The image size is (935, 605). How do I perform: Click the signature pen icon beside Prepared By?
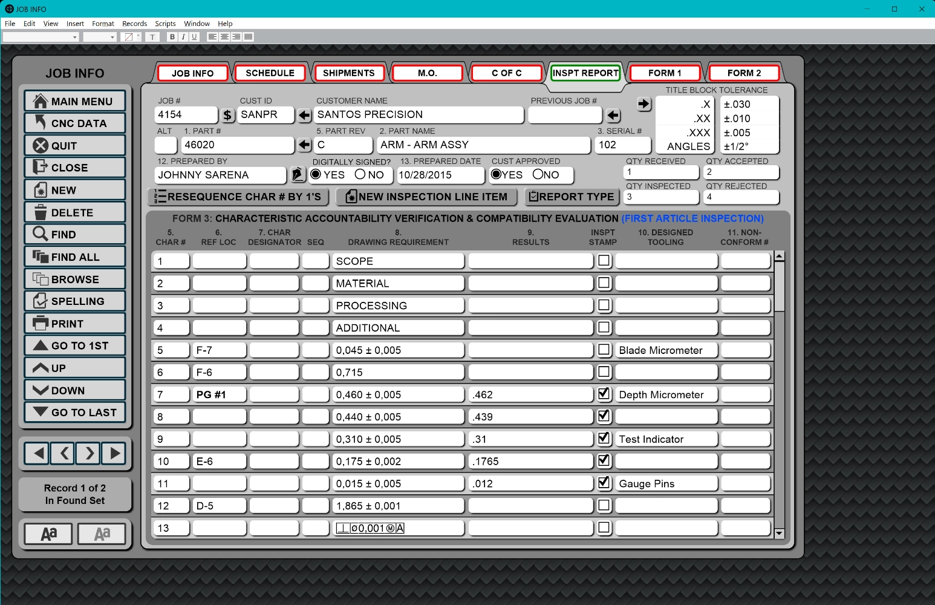(x=297, y=175)
